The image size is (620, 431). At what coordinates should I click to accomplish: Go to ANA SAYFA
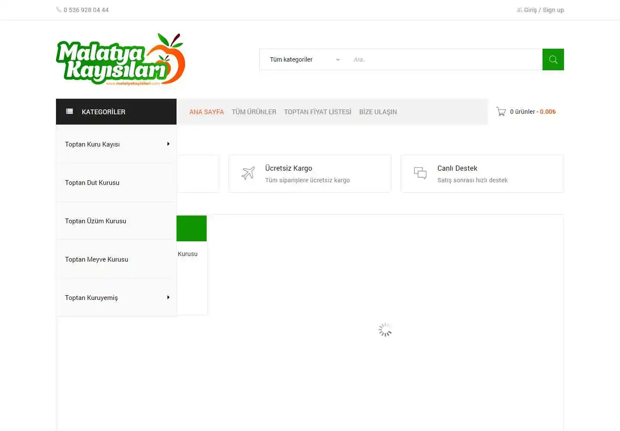point(207,112)
